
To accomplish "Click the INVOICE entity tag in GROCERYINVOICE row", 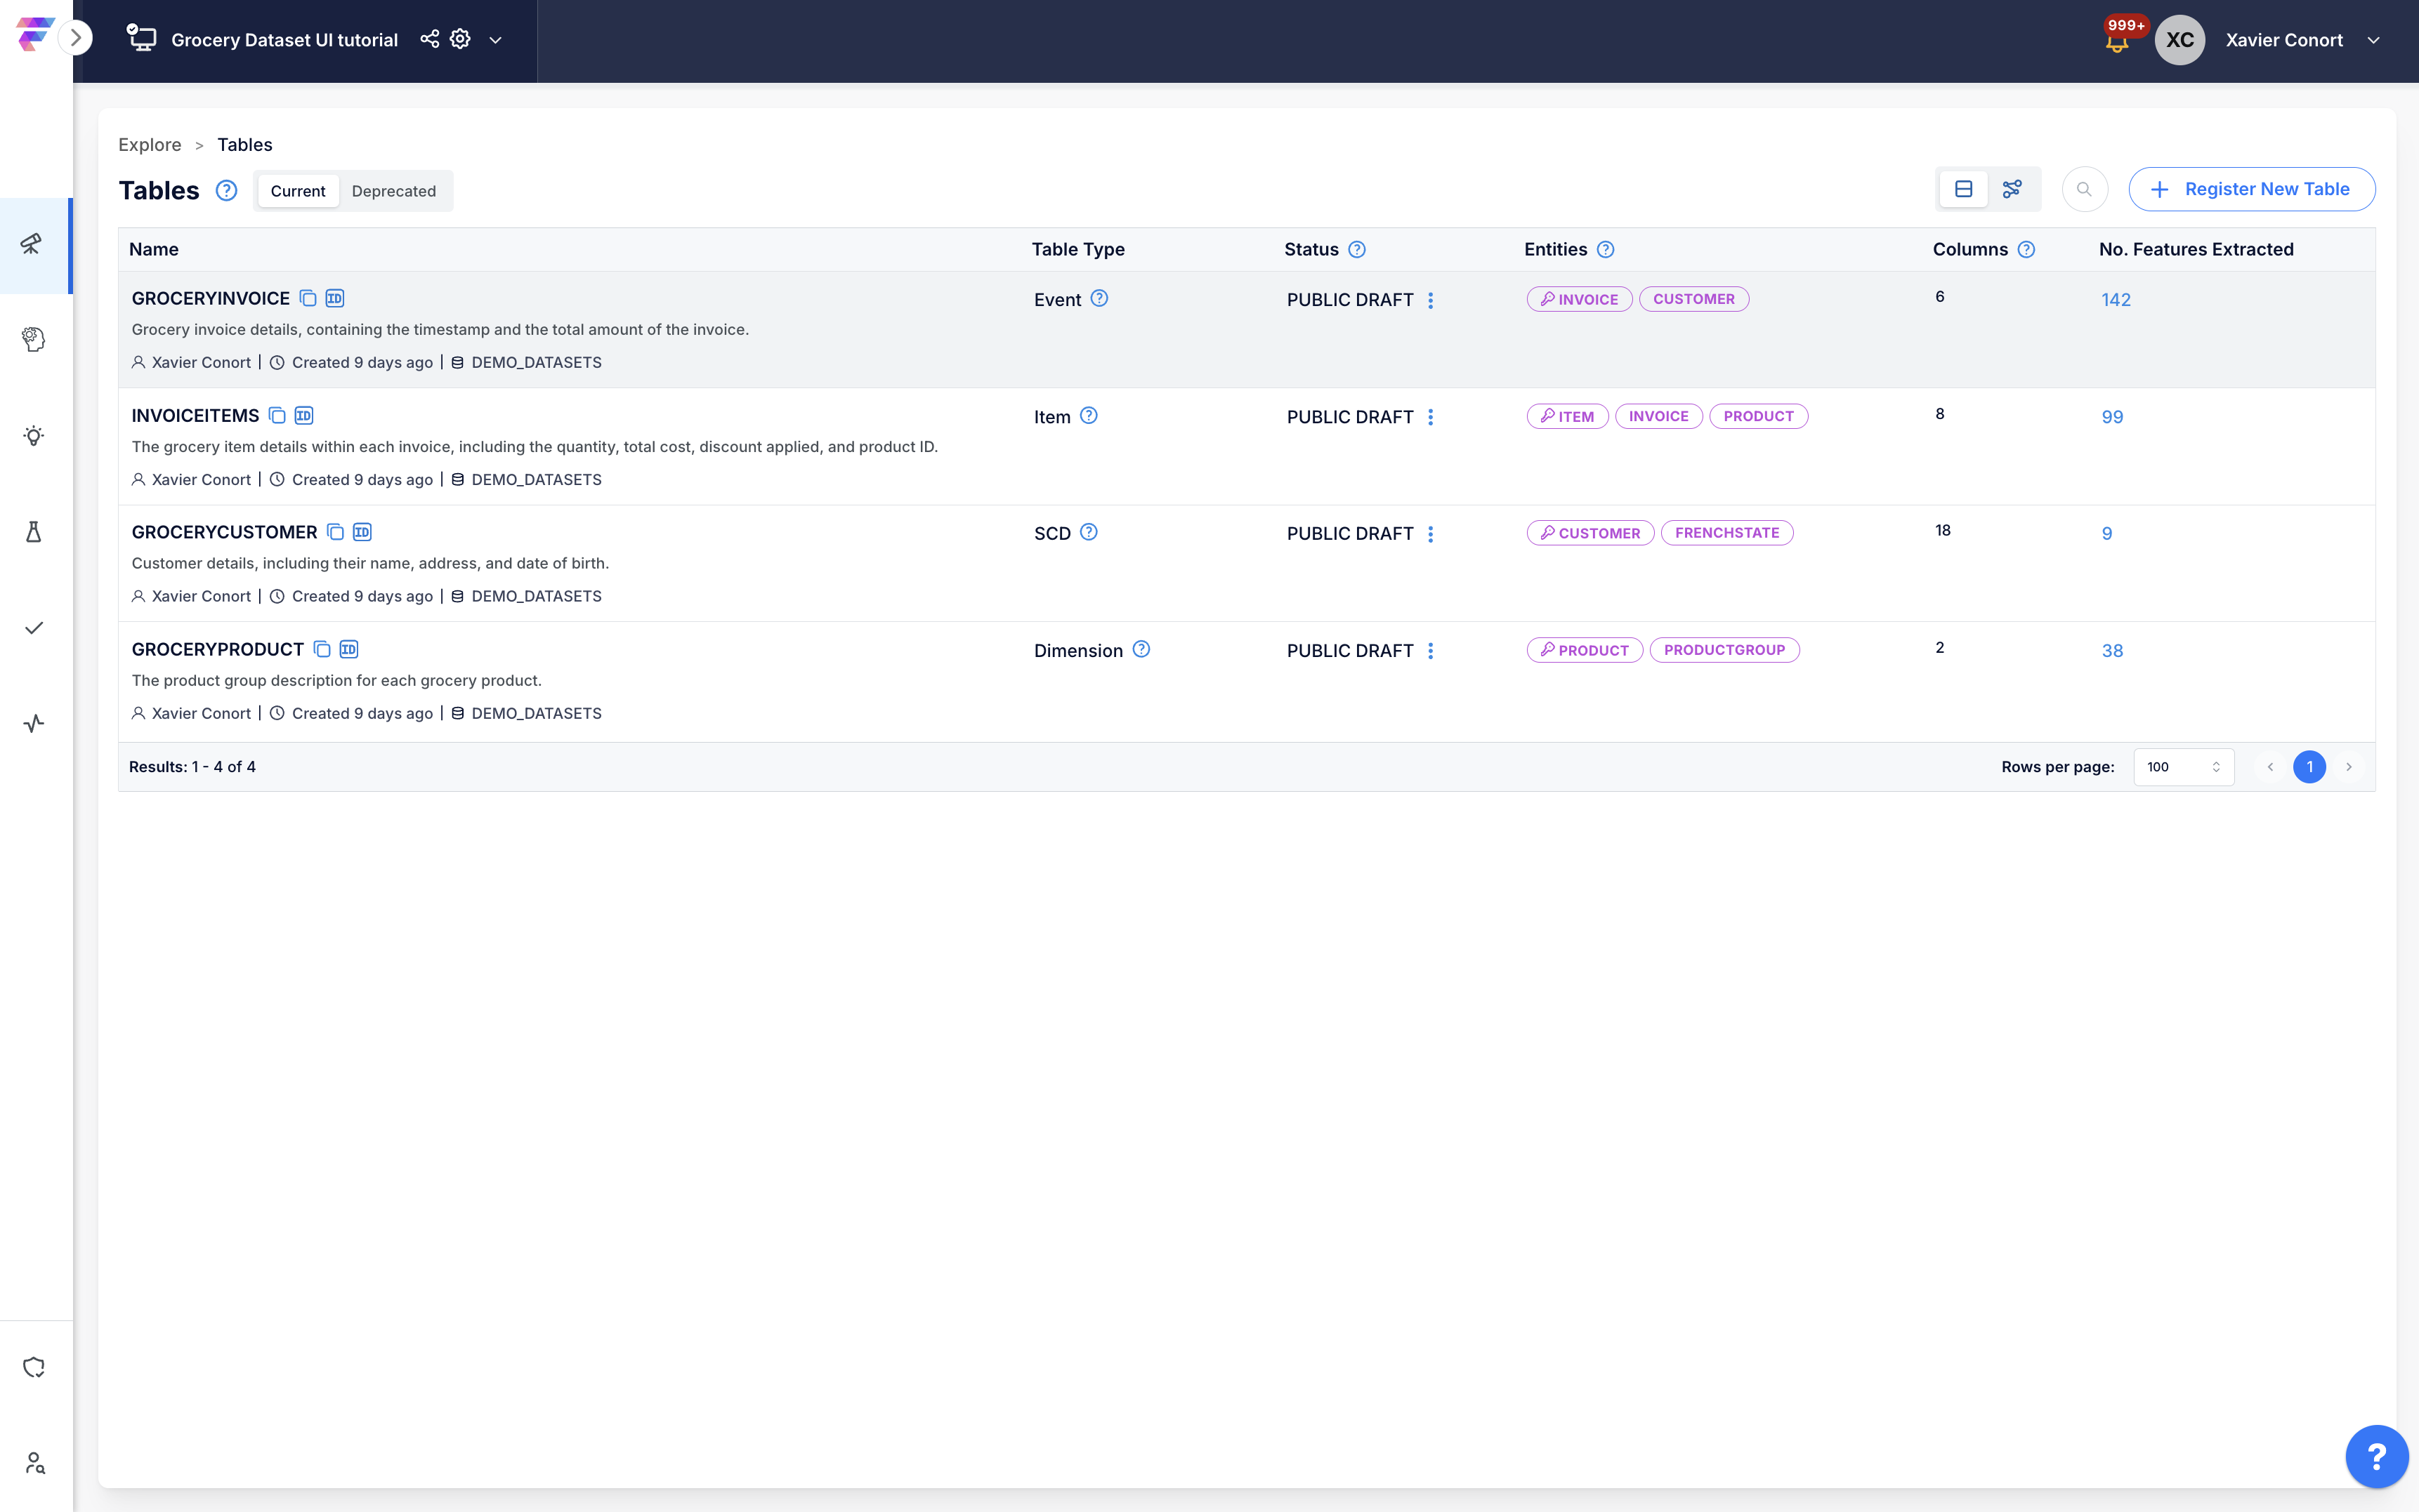I will click(x=1579, y=299).
